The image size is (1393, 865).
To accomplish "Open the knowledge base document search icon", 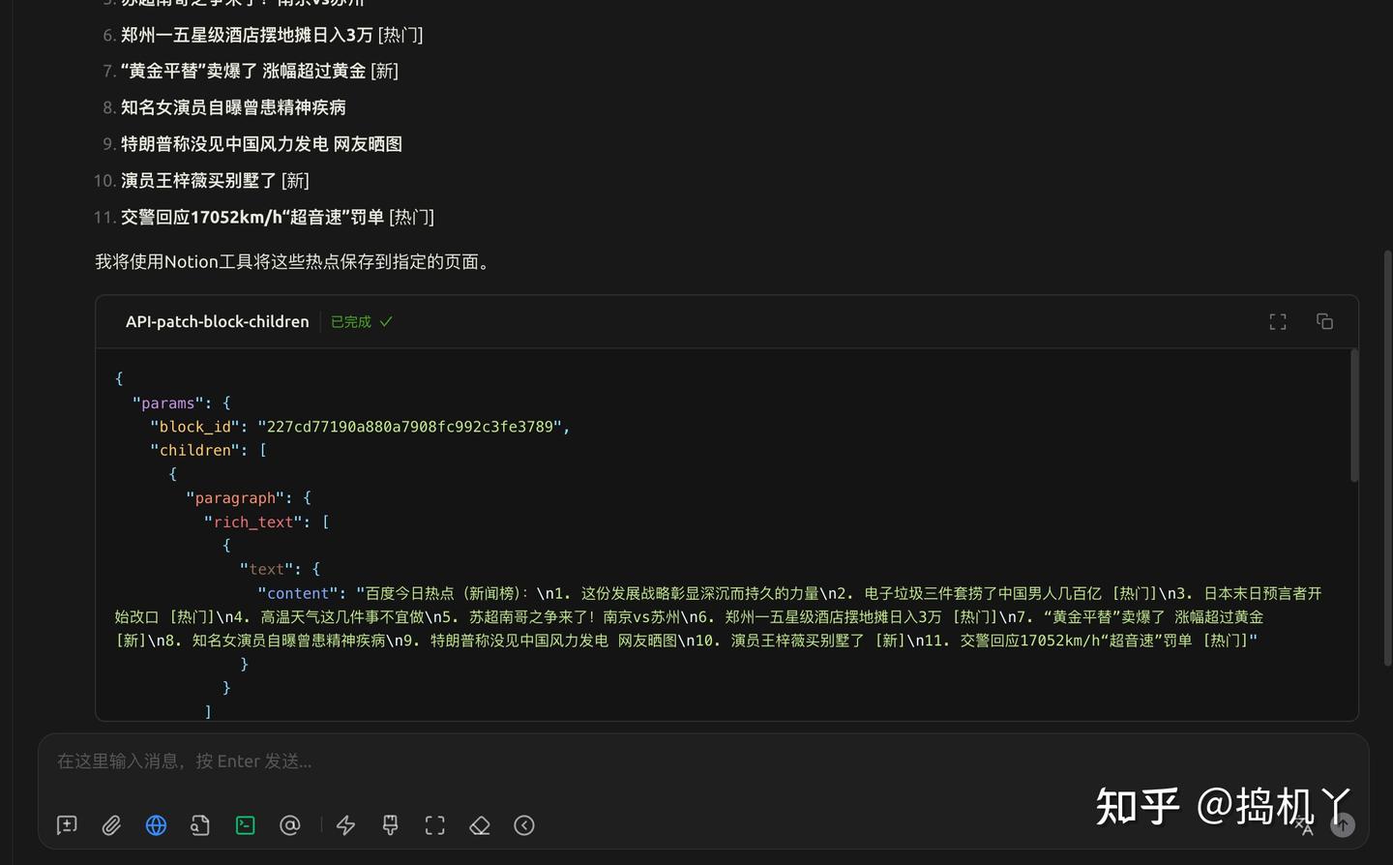I will [x=200, y=825].
